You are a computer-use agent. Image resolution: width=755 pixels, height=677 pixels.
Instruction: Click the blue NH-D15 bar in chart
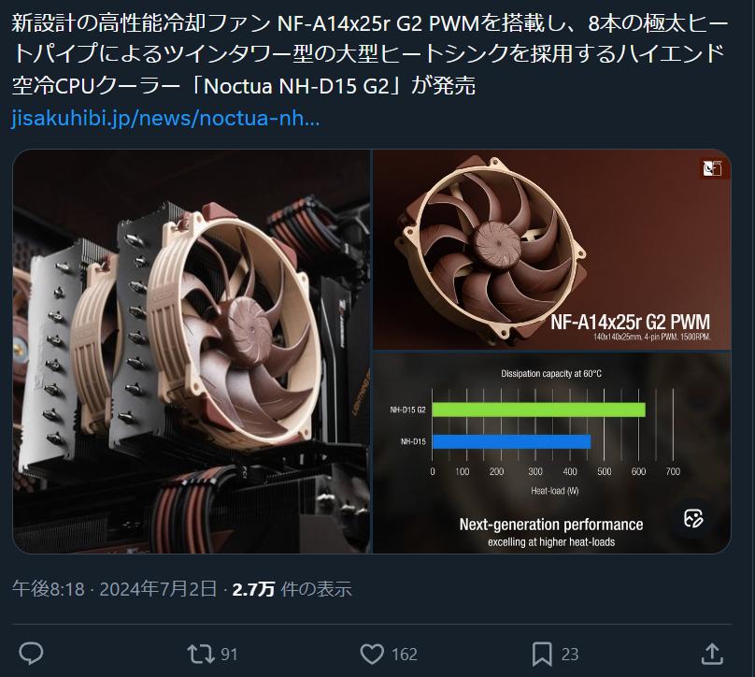511,441
